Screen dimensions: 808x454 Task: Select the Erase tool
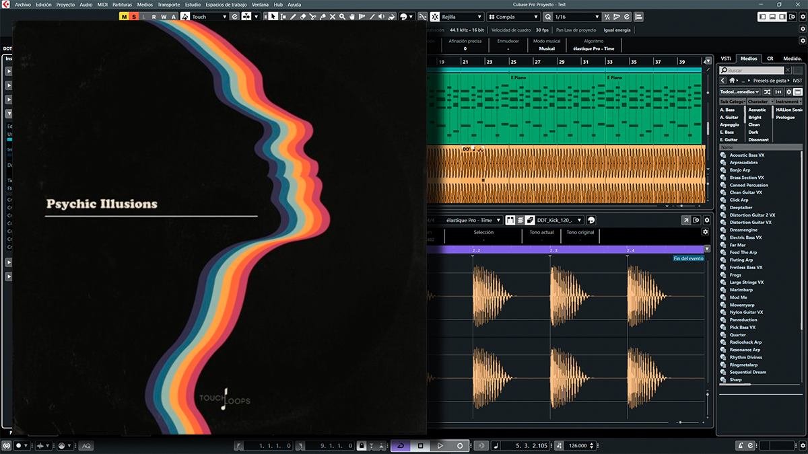point(303,16)
